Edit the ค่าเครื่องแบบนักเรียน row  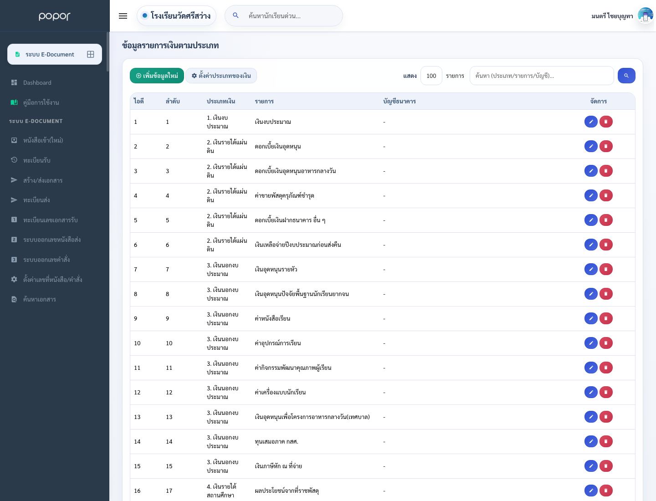pos(591,392)
